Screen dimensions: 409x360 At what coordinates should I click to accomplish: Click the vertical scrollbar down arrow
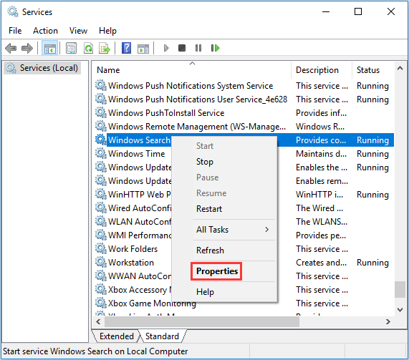click(x=400, y=309)
